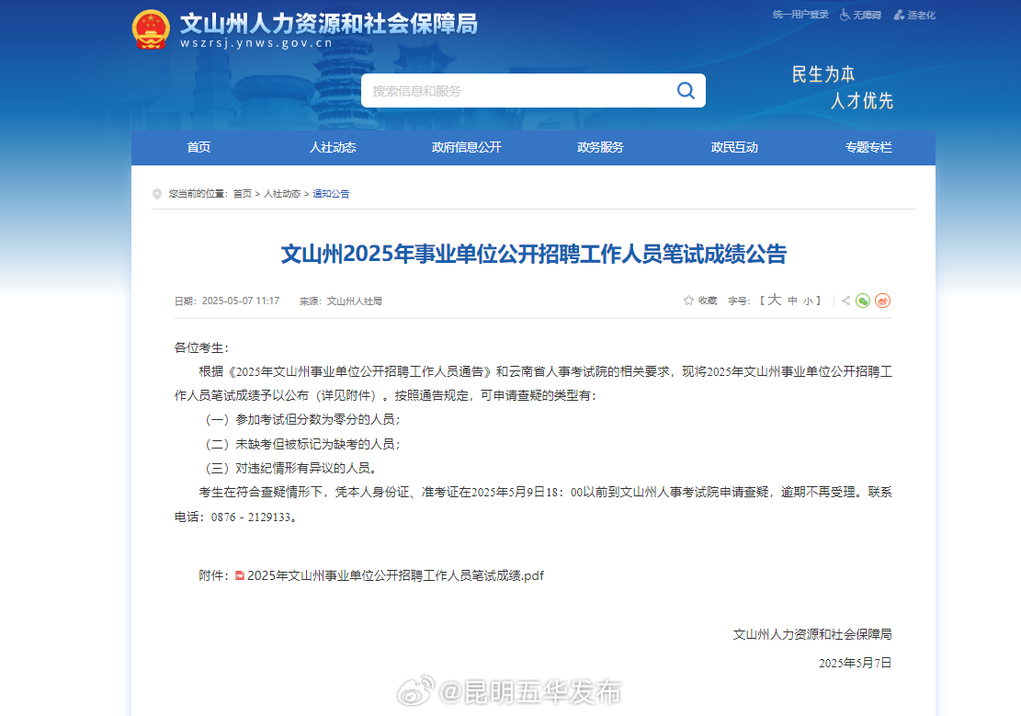Click the 收藏 star icon
Viewport: 1021px width, 716px height.
coord(688,301)
